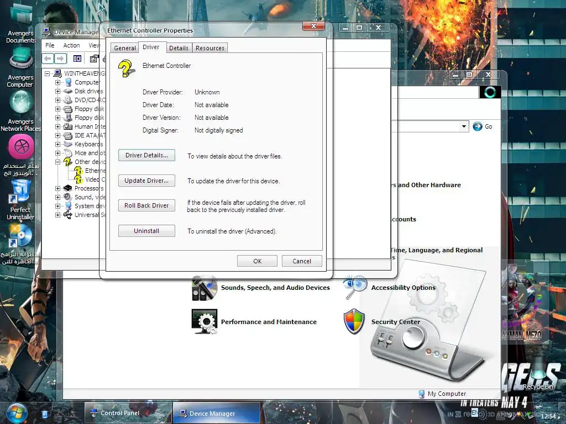Click Go arrow in Control Panel
Image resolution: width=566 pixels, height=424 pixels.
coord(478,126)
